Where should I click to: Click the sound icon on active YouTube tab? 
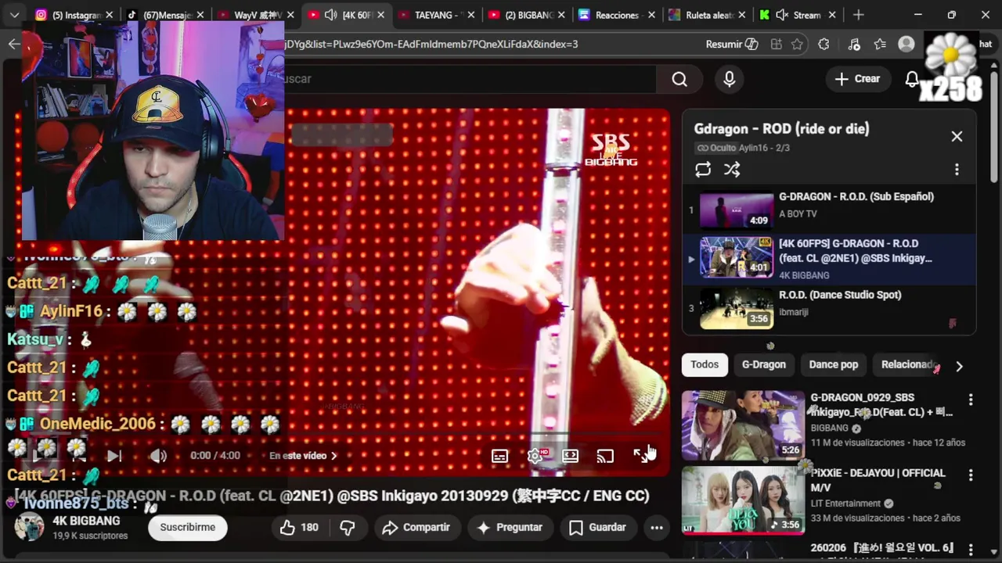330,15
